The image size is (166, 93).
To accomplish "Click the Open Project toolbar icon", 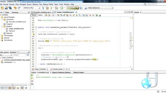I will tap(6, 8).
